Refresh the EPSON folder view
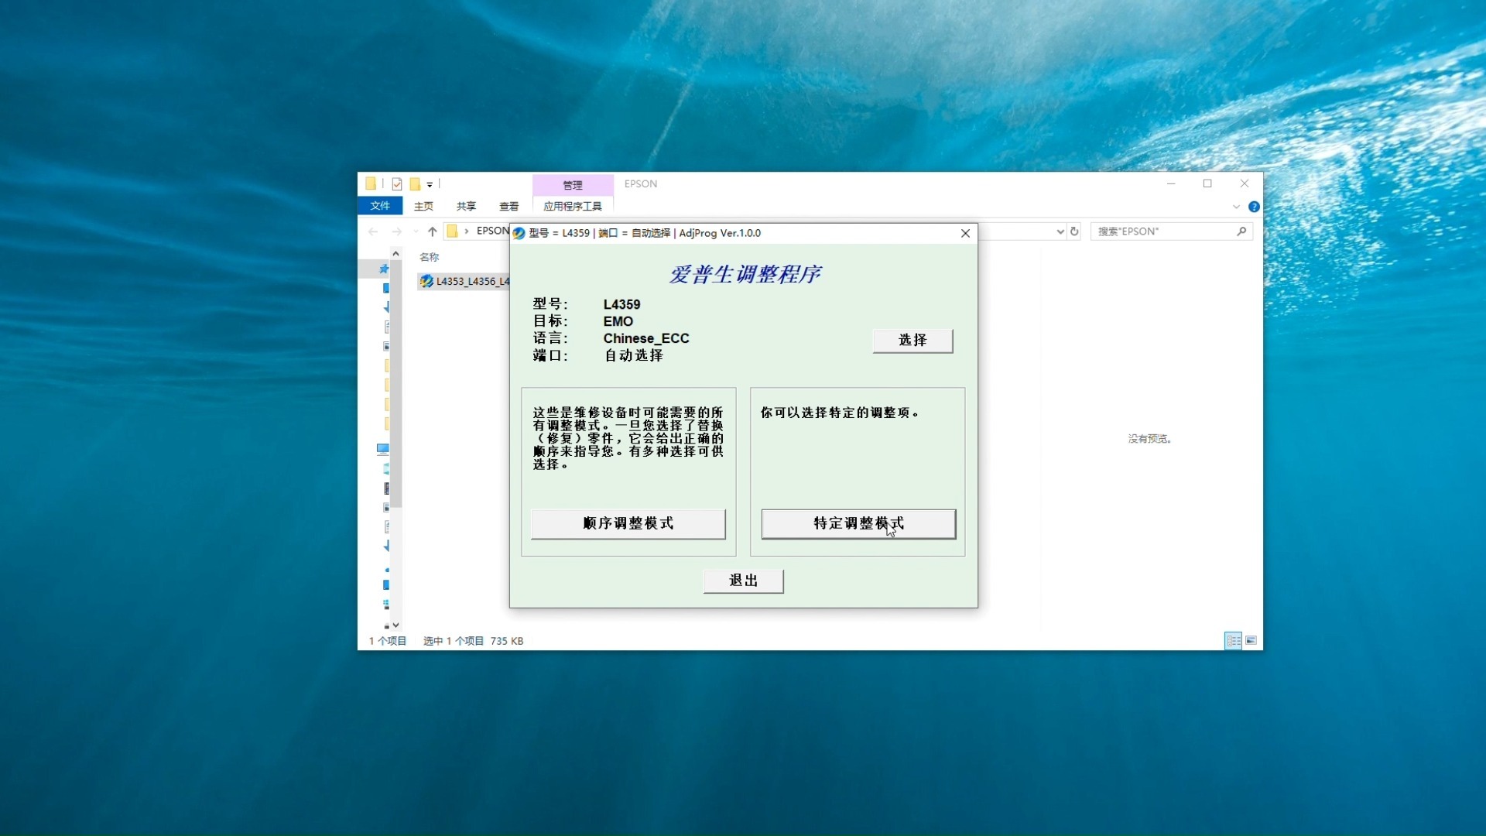This screenshot has height=836, width=1486. pyautogui.click(x=1074, y=231)
